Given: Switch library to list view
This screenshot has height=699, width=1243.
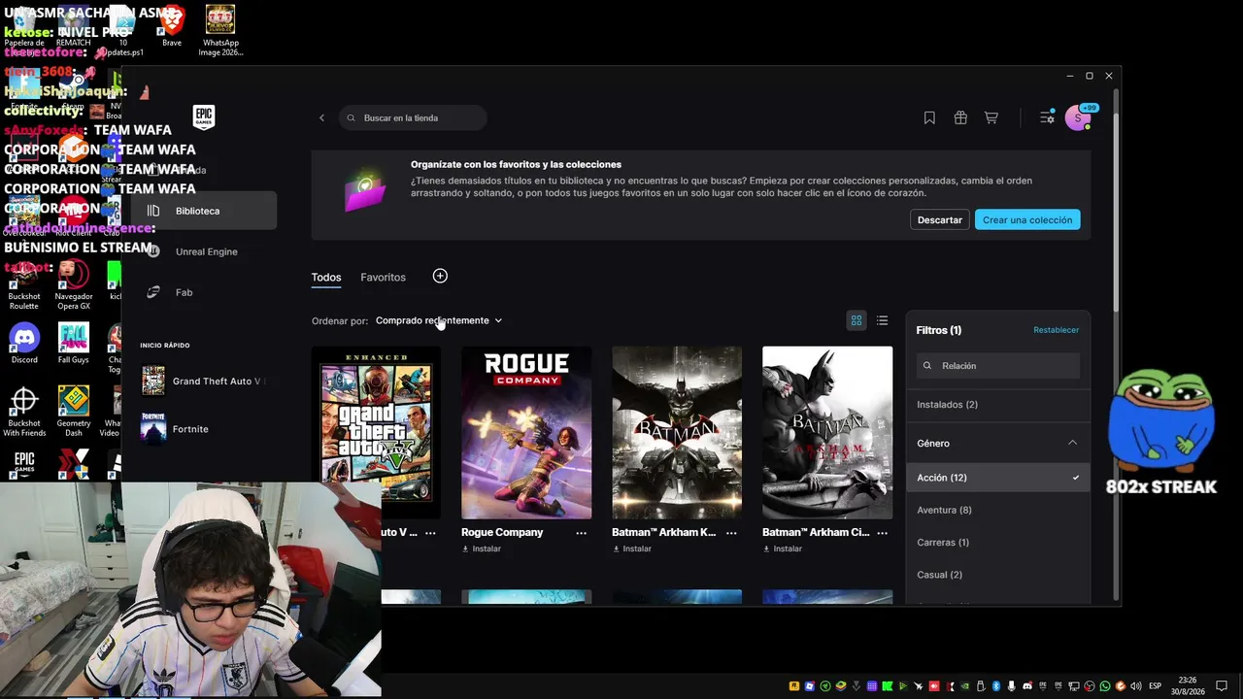Looking at the screenshot, I should tap(882, 320).
